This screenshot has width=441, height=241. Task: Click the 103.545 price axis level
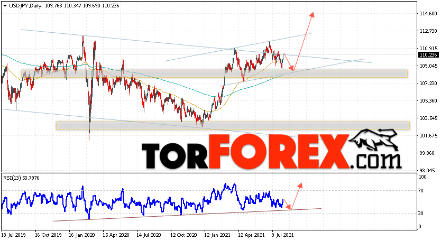click(x=428, y=118)
